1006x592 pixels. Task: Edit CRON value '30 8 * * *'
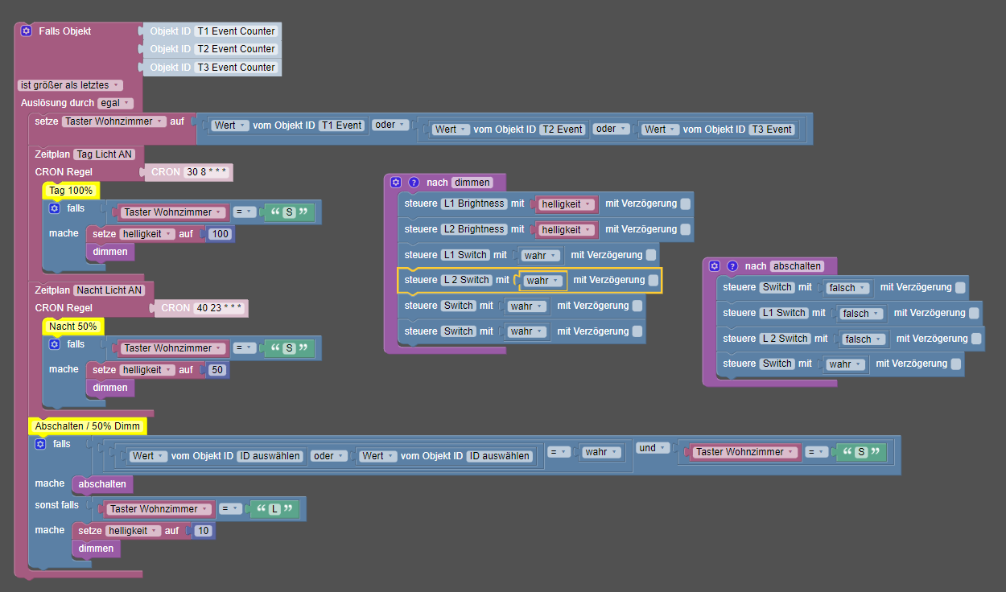(207, 172)
